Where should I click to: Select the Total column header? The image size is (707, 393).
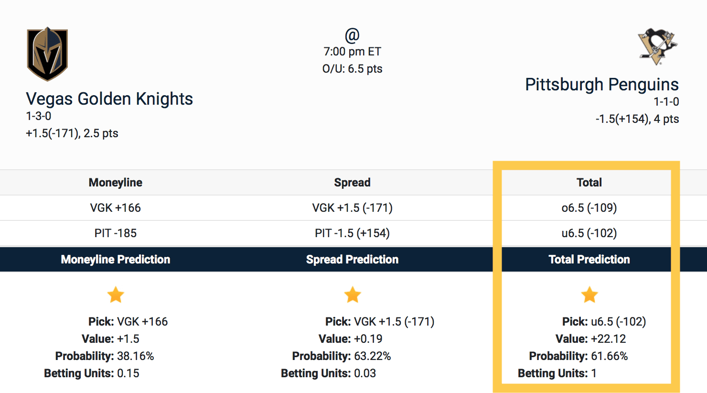[x=589, y=182]
